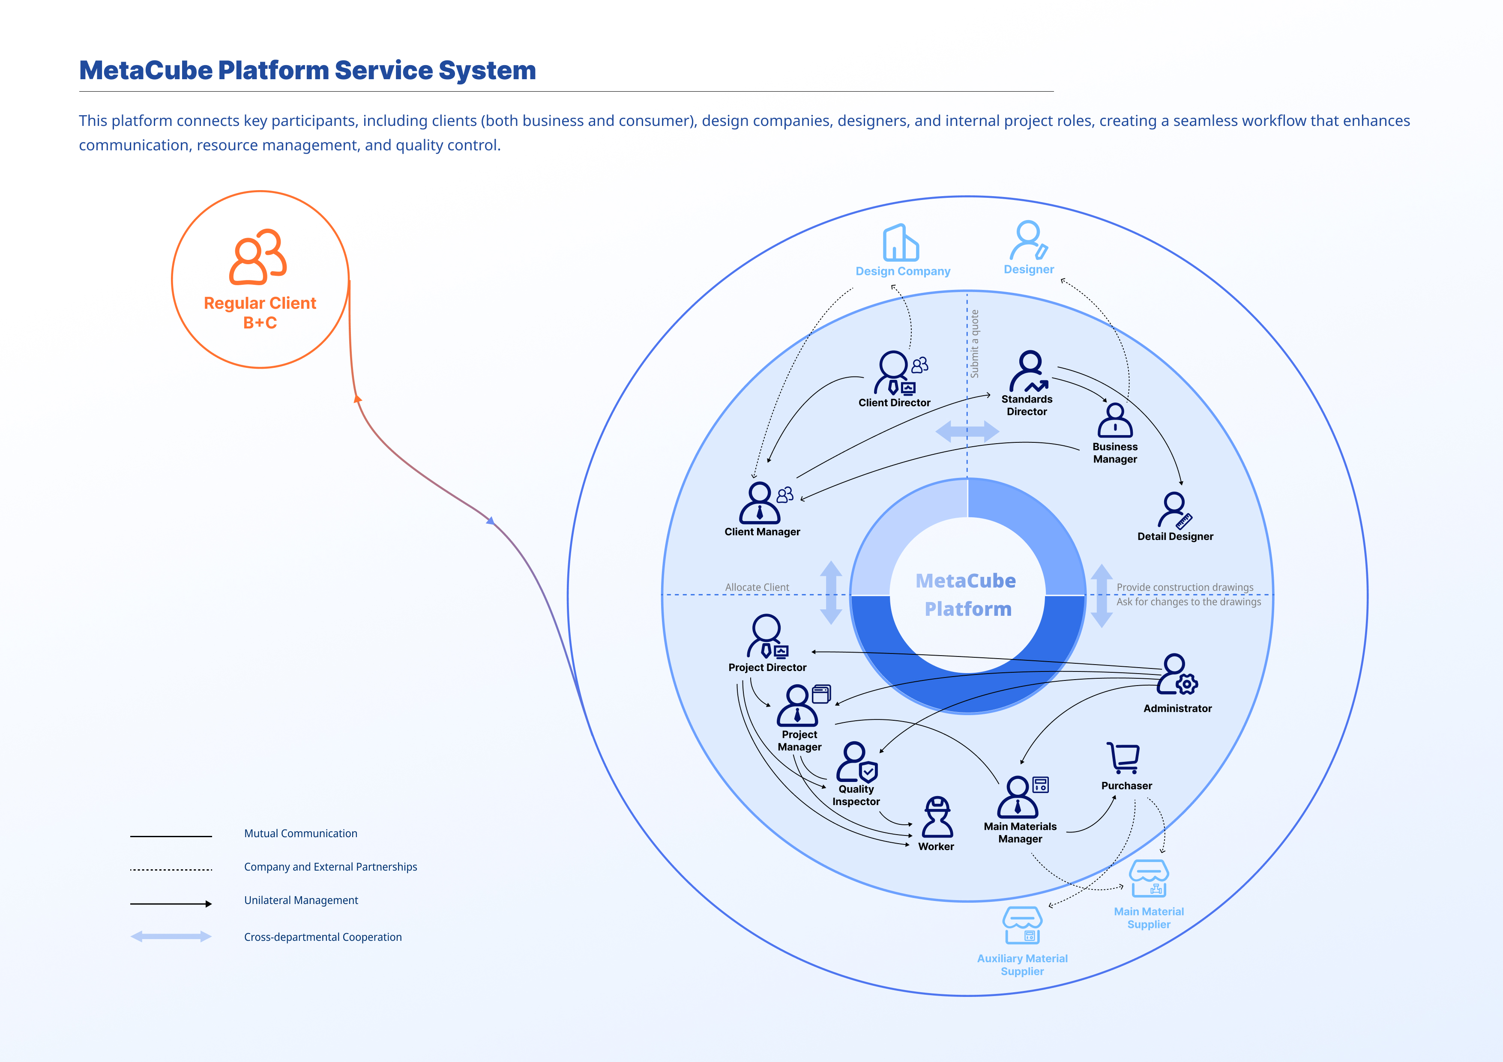Select the Project Director icon
The width and height of the screenshot is (1503, 1062).
pos(767,636)
